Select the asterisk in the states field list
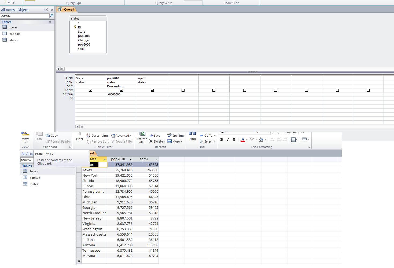 click(79, 23)
